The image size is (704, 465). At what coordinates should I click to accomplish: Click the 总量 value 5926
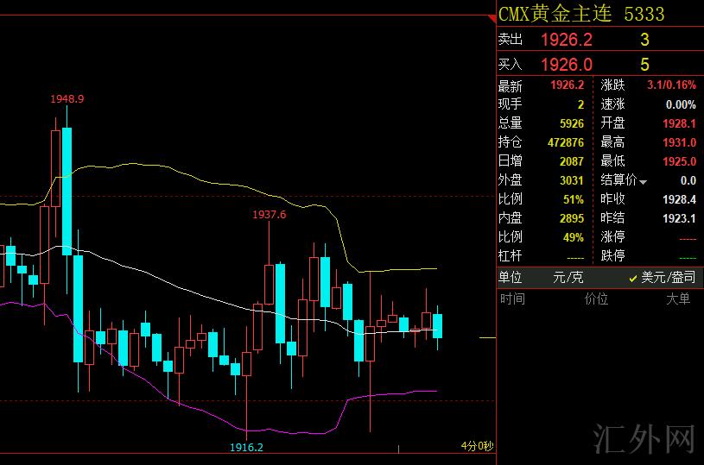tap(571, 123)
